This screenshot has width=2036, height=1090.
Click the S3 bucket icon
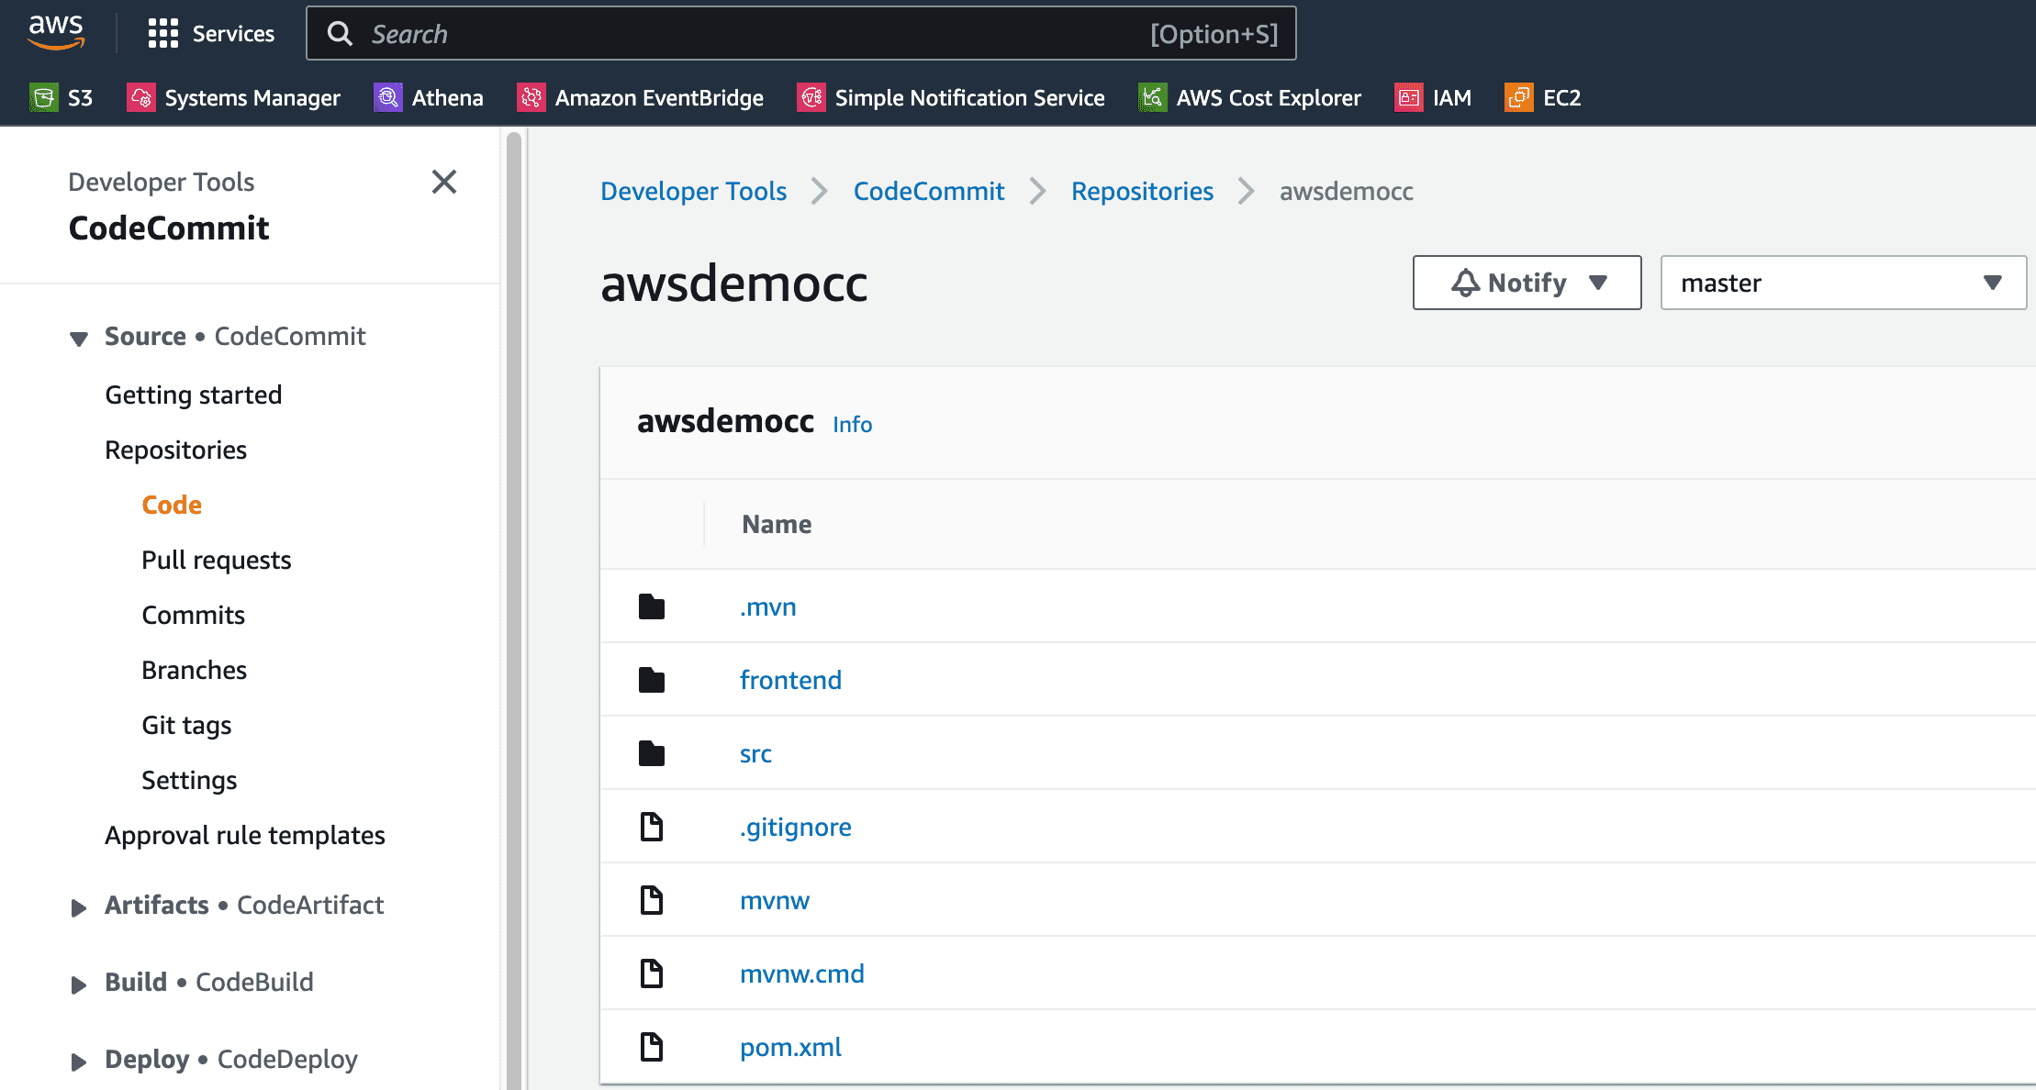(x=43, y=97)
